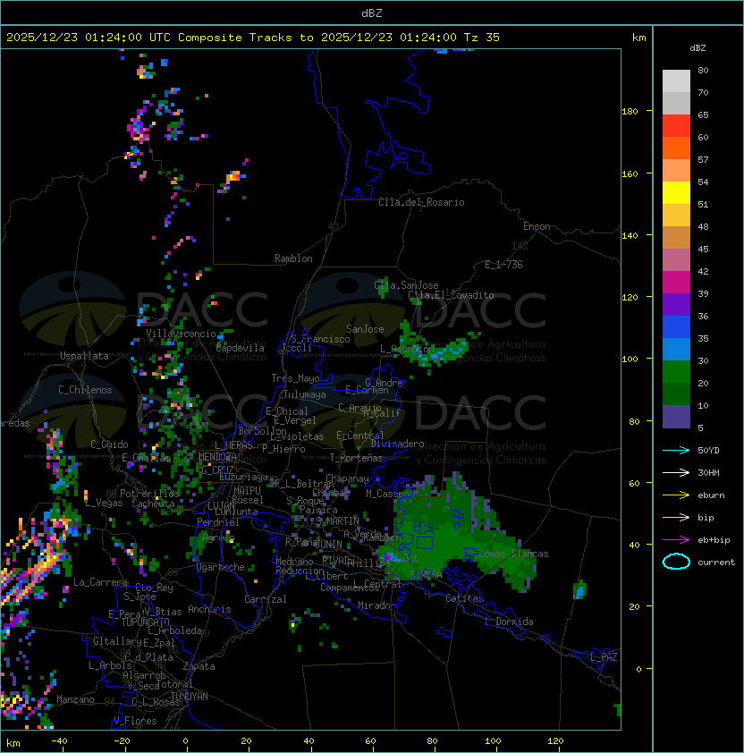Click the 'Manzano' map label
This screenshot has width=744, height=753.
pyautogui.click(x=75, y=699)
